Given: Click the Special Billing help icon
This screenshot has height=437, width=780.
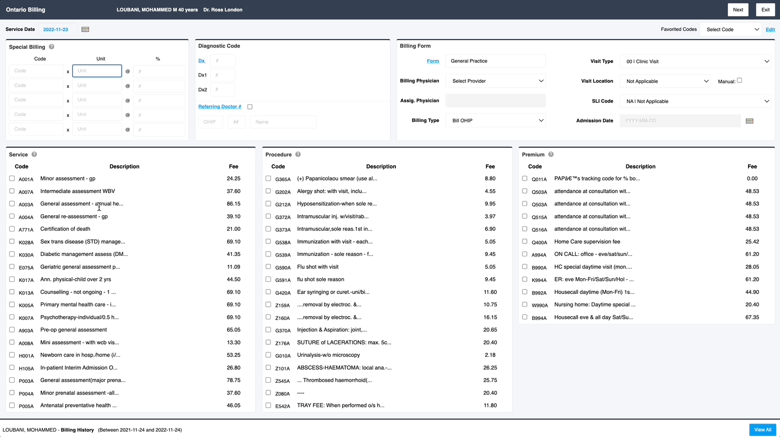Looking at the screenshot, I should tap(51, 47).
